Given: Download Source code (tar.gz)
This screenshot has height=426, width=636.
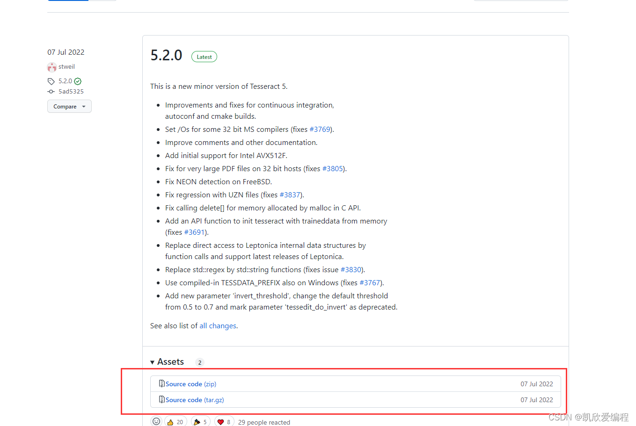Looking at the screenshot, I should coord(194,400).
